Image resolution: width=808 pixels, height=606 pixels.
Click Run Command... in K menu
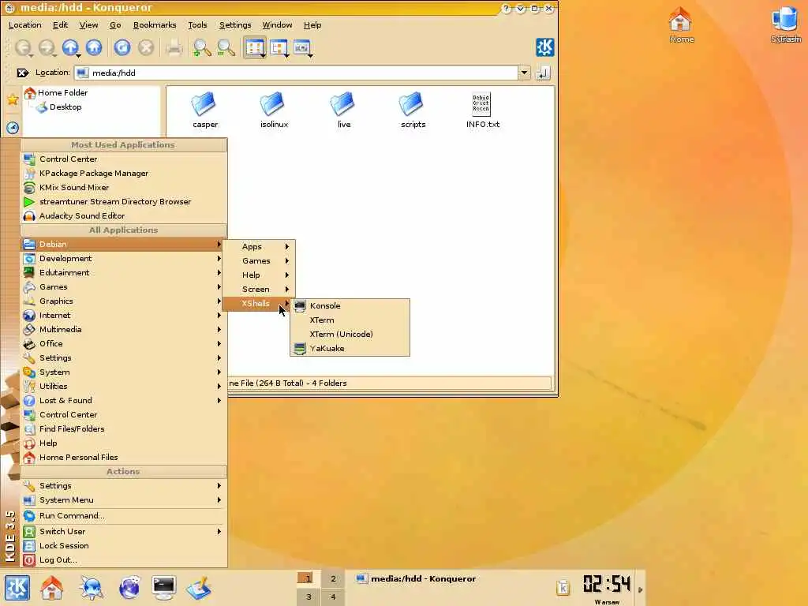123,516
